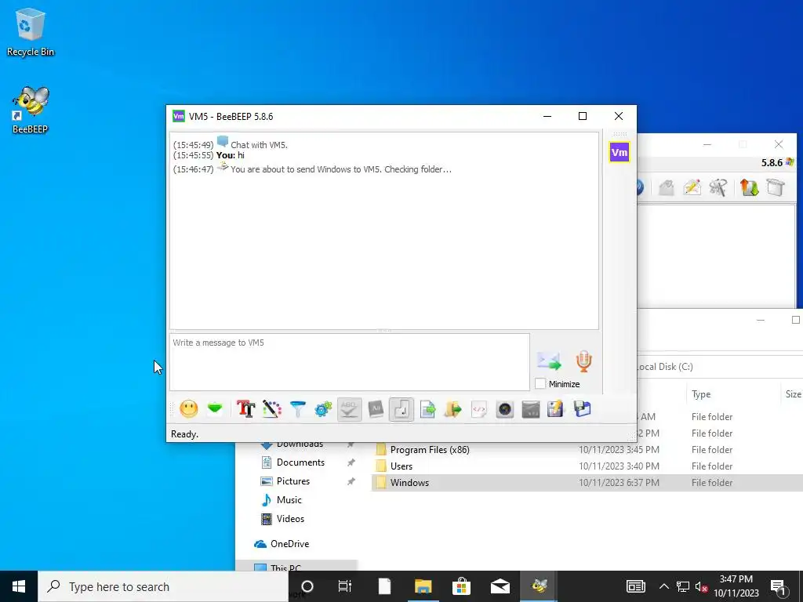This screenshot has height=602, width=803.
Task: Click the gray open-envelope icon in back BeeBEEP window
Action: [666, 187]
